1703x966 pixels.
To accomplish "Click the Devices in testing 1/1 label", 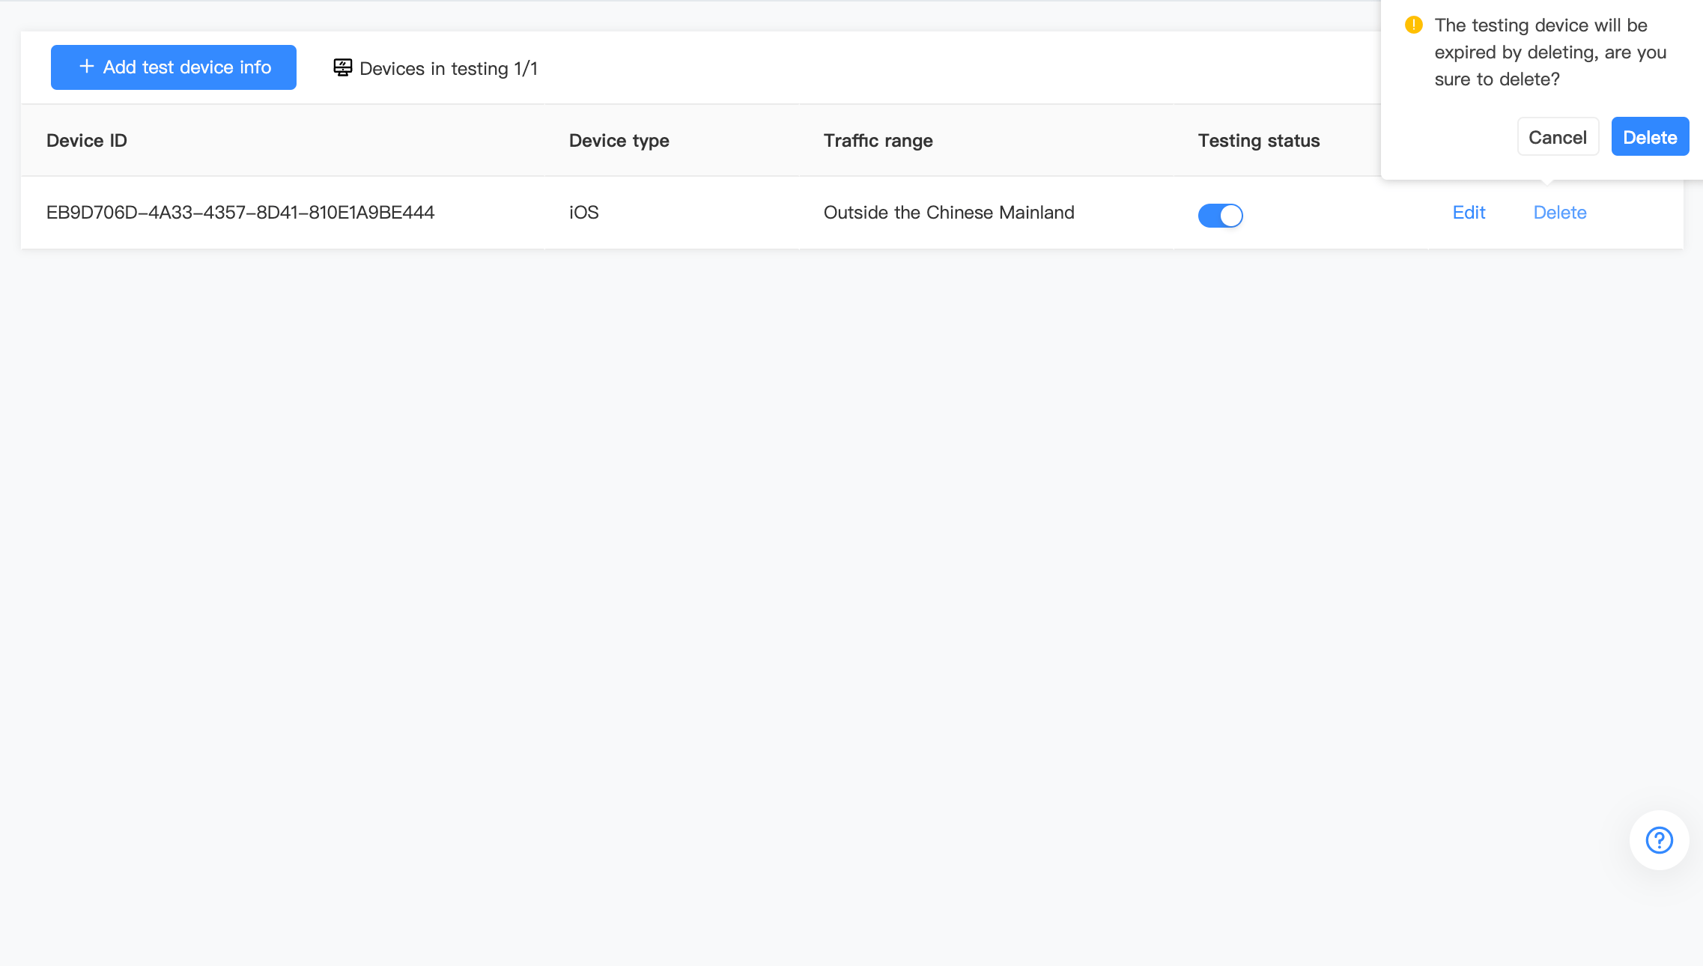I will tap(448, 67).
